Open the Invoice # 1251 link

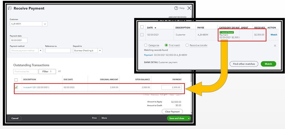[x=30, y=87]
